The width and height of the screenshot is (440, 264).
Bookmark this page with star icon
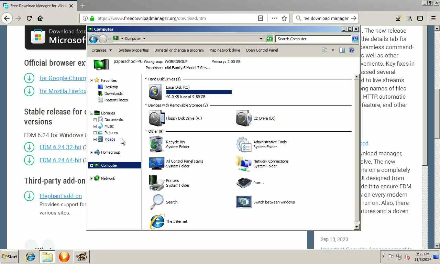[x=284, y=18]
